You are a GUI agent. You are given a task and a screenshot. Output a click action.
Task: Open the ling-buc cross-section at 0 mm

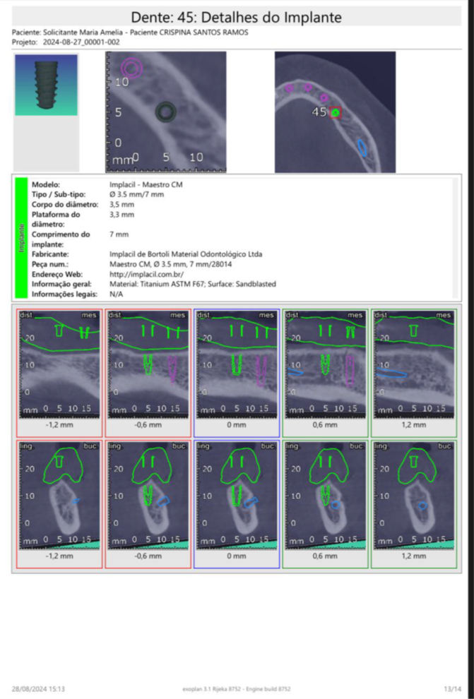237,495
